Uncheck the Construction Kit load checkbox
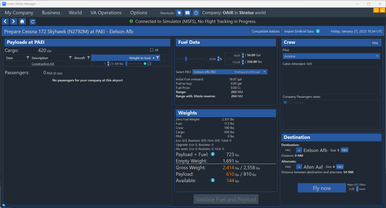 (x=149, y=64)
